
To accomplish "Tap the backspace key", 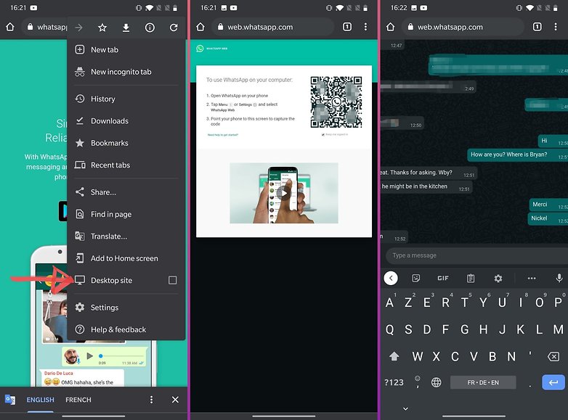I will [553, 357].
